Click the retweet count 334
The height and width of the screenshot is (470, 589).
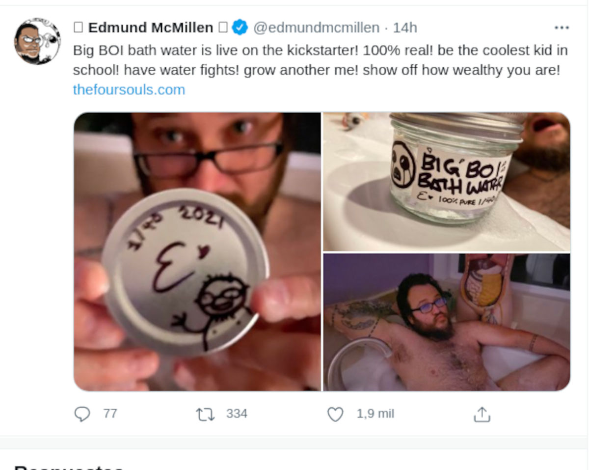click(237, 414)
